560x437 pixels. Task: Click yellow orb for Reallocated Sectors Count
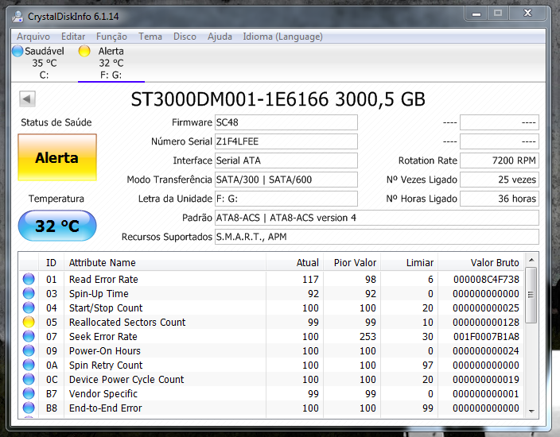[x=29, y=322]
